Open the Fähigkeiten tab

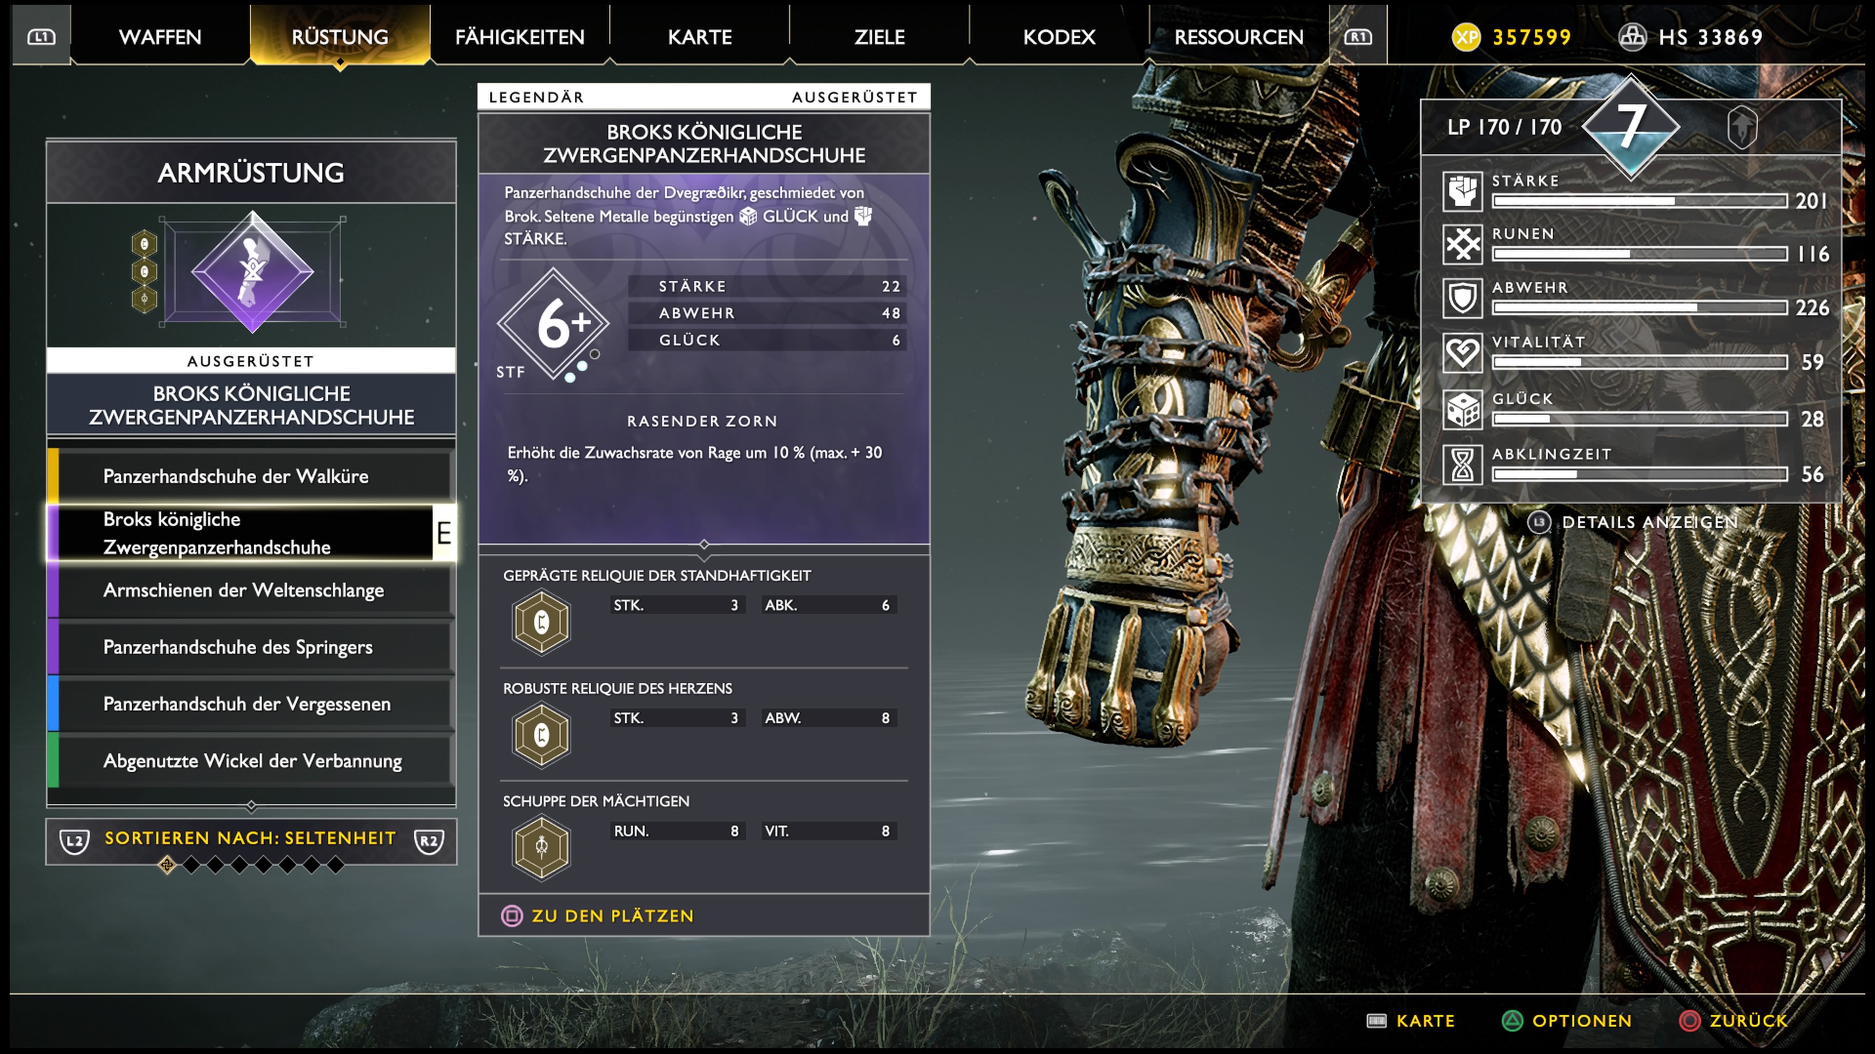point(520,37)
